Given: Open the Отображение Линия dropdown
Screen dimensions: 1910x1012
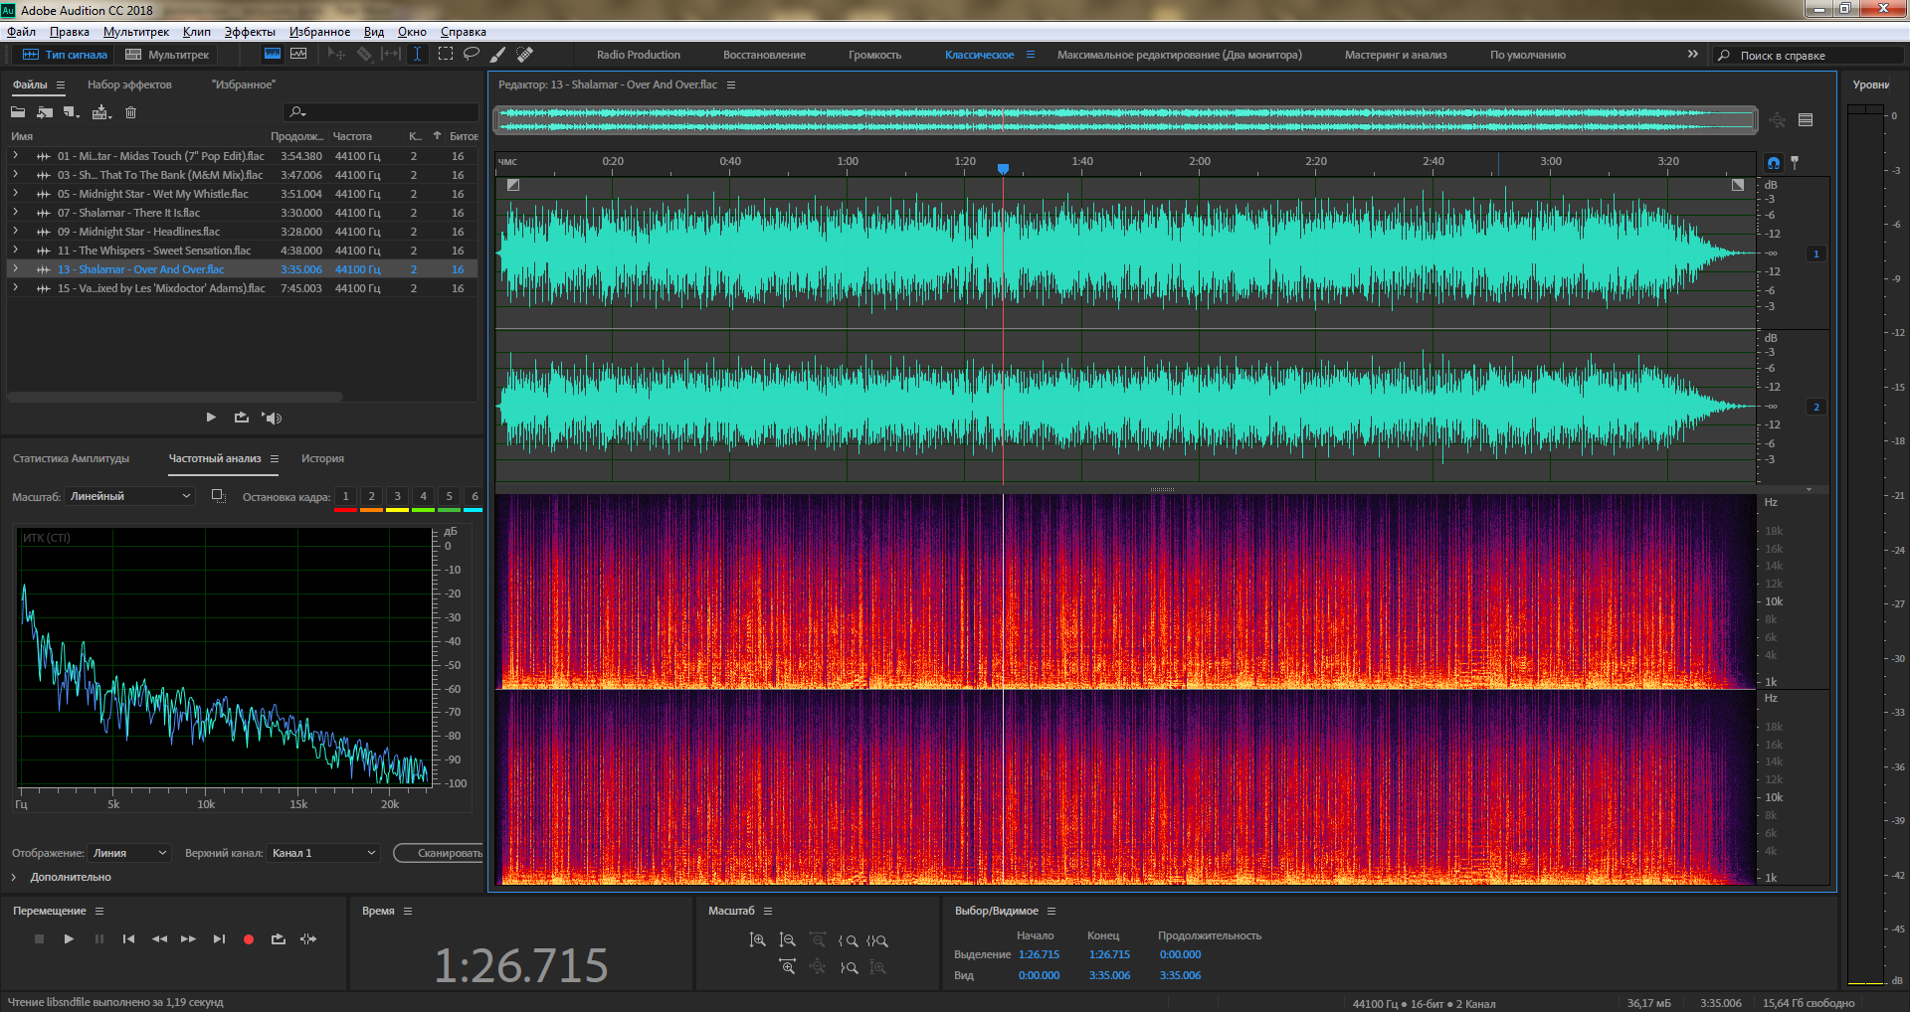Looking at the screenshot, I should point(129,853).
